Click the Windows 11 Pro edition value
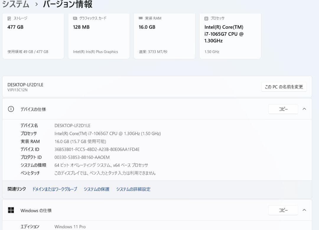This screenshot has width=319, height=230. tap(70, 226)
